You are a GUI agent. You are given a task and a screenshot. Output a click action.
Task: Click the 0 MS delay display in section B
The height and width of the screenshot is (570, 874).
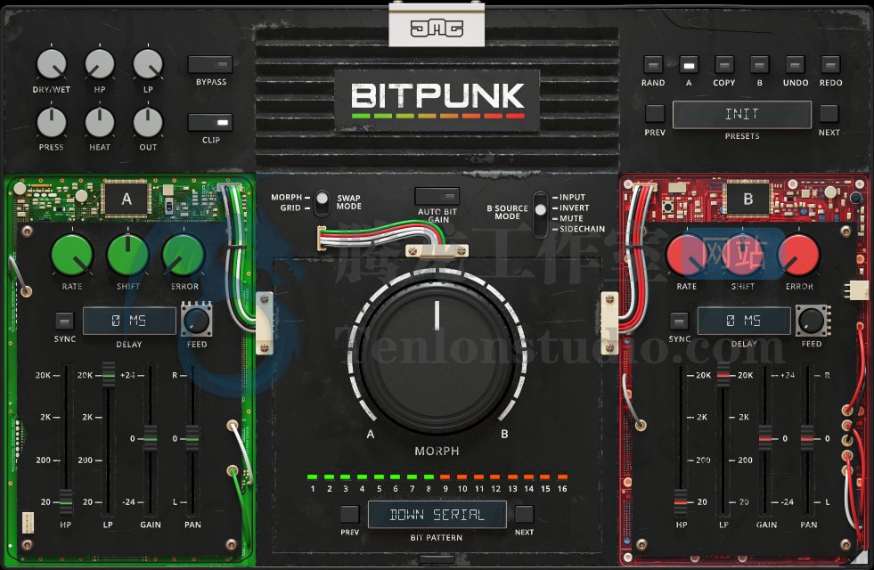(x=744, y=321)
